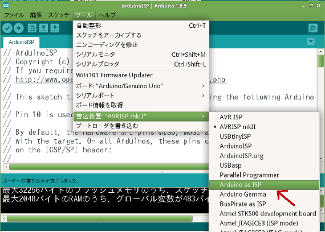Expand the シリアルポート submenu
Image resolution: width=325 pixels, height=232 pixels.
tap(141, 96)
